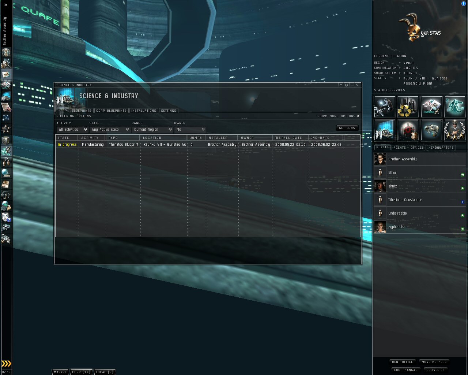
Task: Select guest zyphentis in the guest list
Action: 420,227
